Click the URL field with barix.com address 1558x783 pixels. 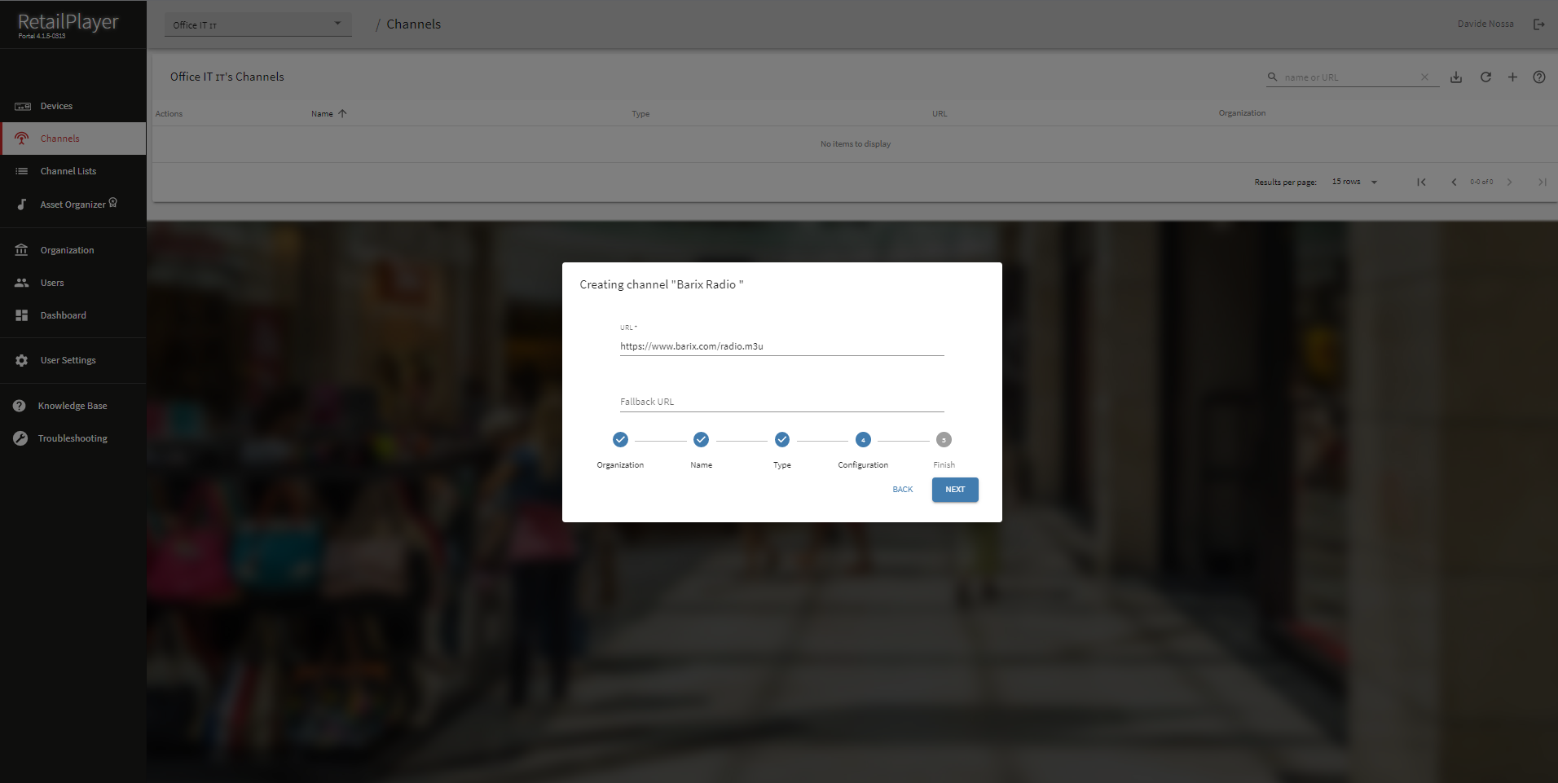click(781, 346)
